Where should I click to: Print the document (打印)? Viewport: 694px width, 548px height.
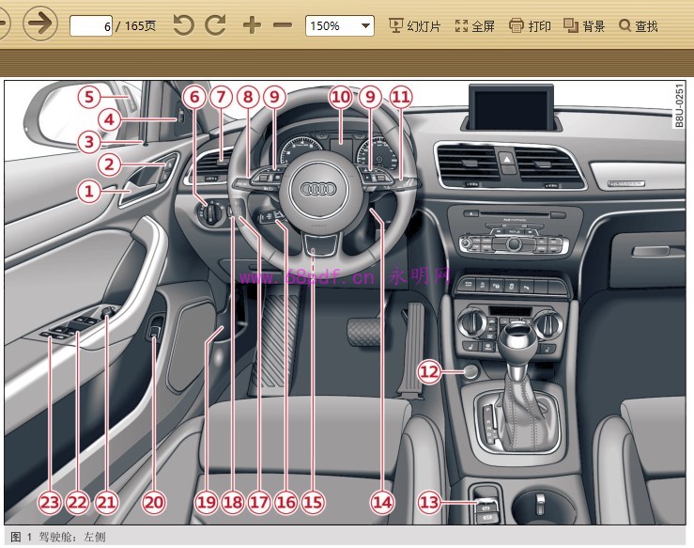pyautogui.click(x=530, y=26)
